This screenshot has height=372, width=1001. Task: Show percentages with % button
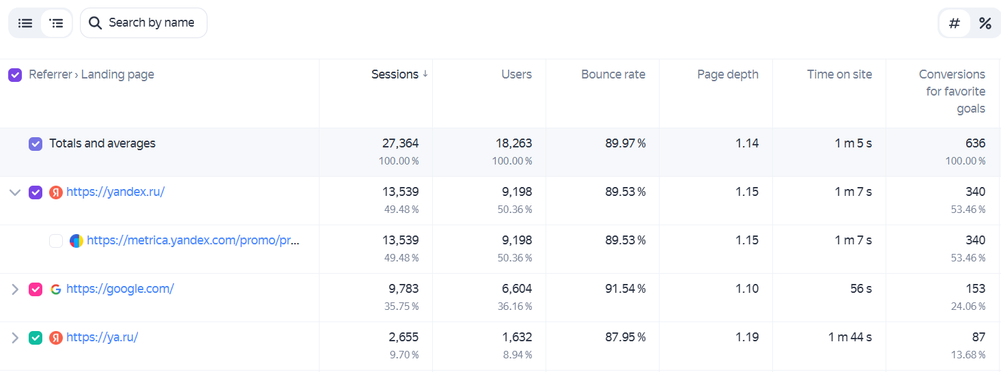(x=985, y=23)
